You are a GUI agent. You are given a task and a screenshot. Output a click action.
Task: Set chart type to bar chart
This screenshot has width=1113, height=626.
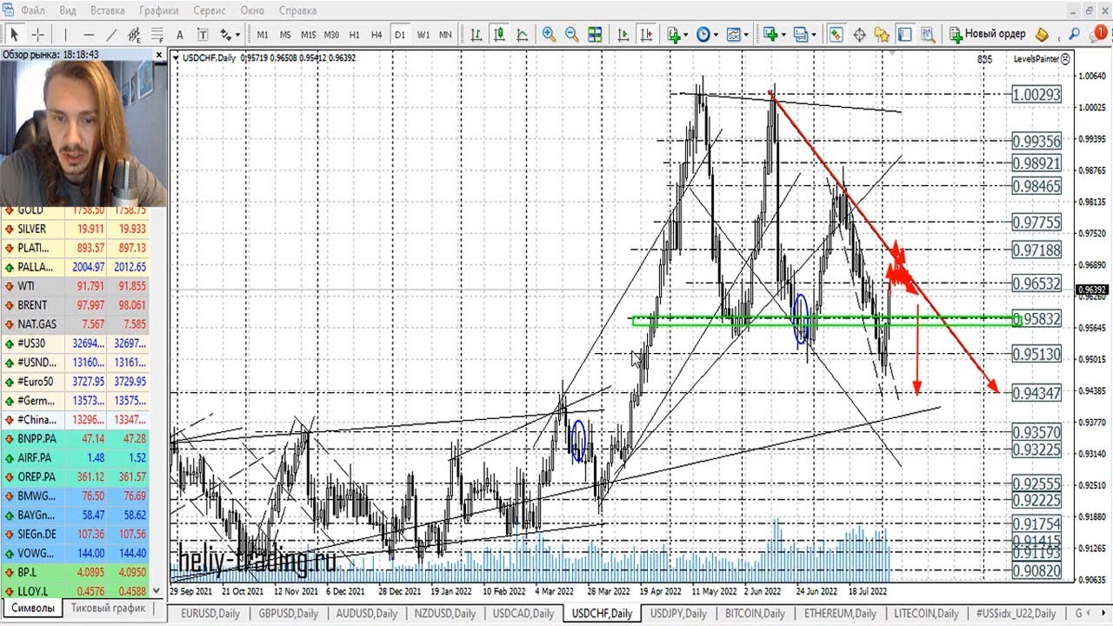coord(477,35)
